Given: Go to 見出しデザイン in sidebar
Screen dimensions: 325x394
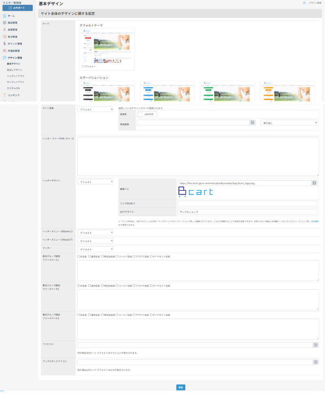Looking at the screenshot, I should (15, 70).
